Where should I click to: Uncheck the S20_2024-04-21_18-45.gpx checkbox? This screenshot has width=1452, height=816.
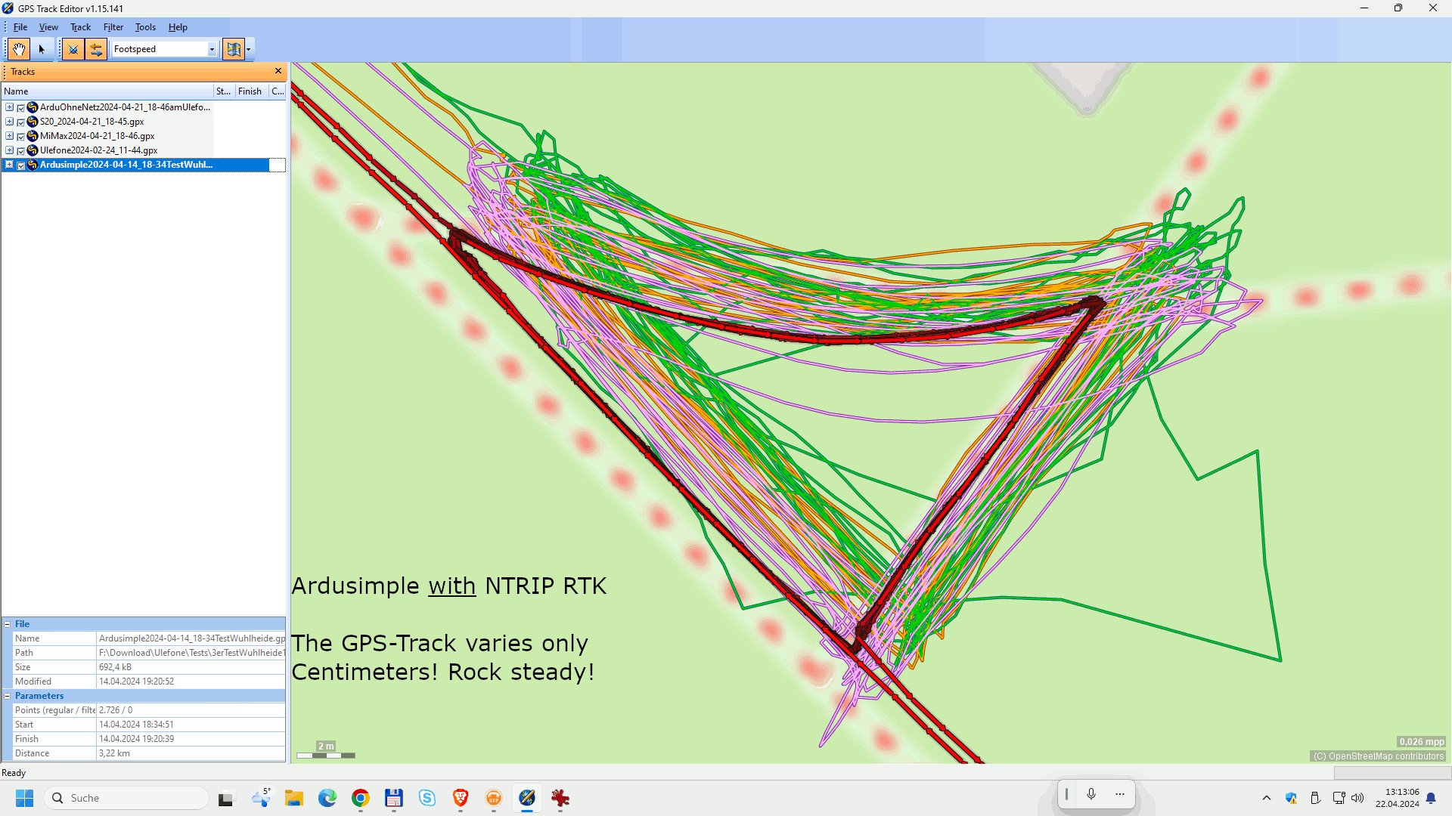21,122
